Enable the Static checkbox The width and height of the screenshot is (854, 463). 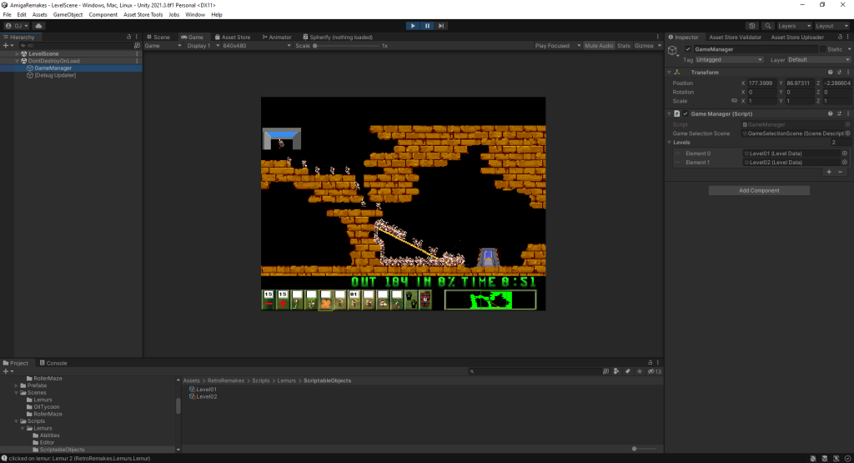[822, 49]
